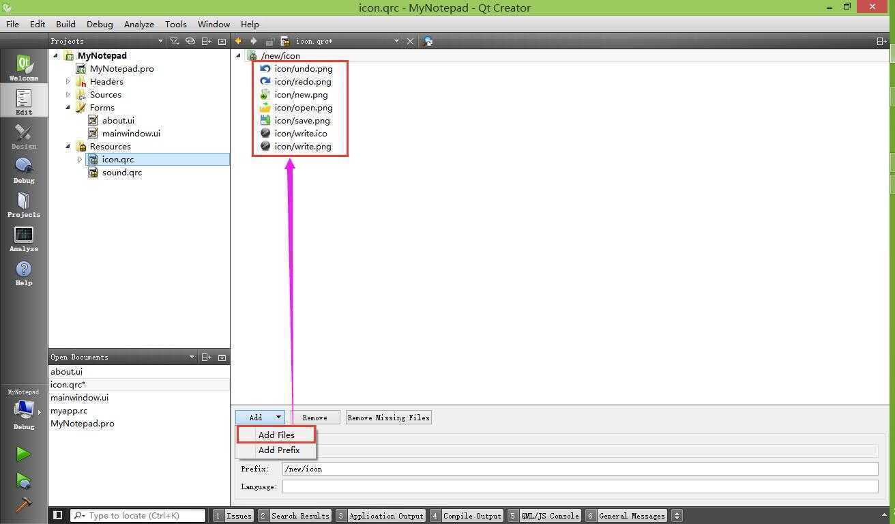Switch to Edit mode in sidebar
This screenshot has height=524, width=895.
[x=24, y=101]
